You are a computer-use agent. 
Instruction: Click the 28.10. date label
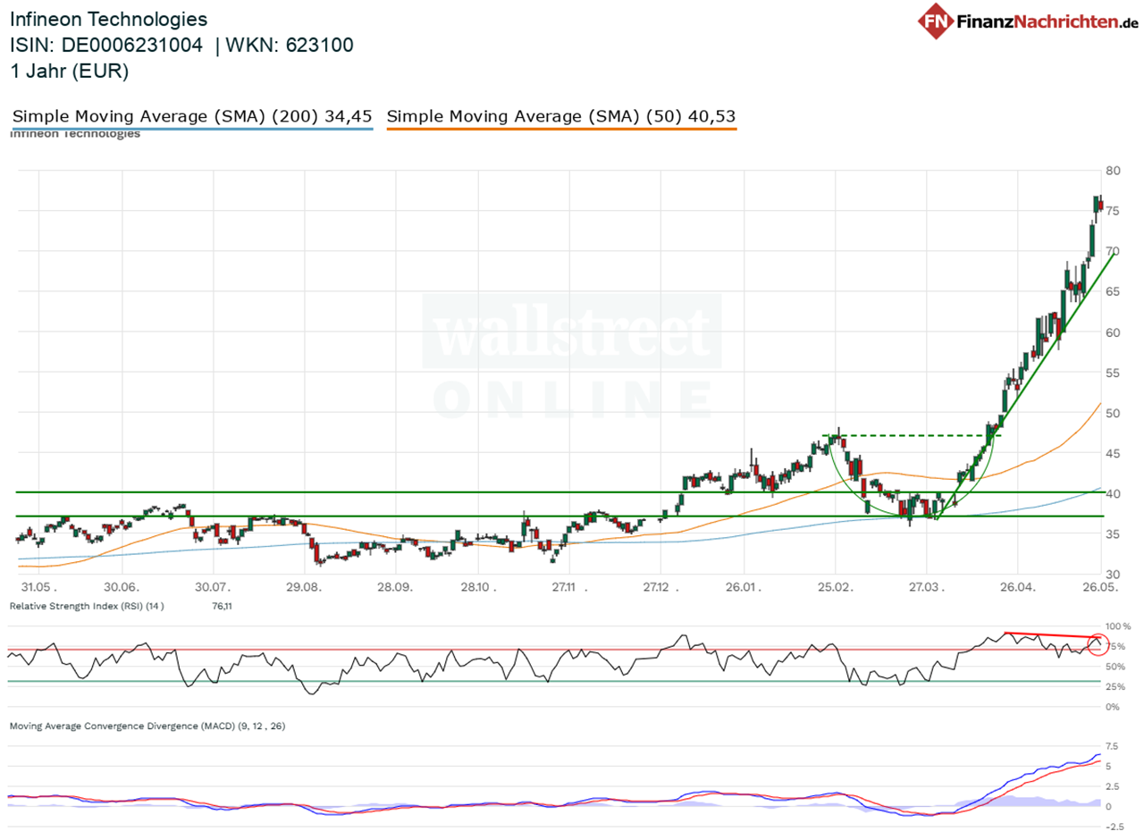(477, 588)
